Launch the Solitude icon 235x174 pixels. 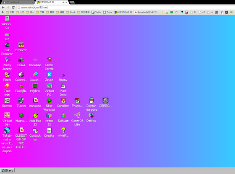pyautogui.click(x=63, y=115)
